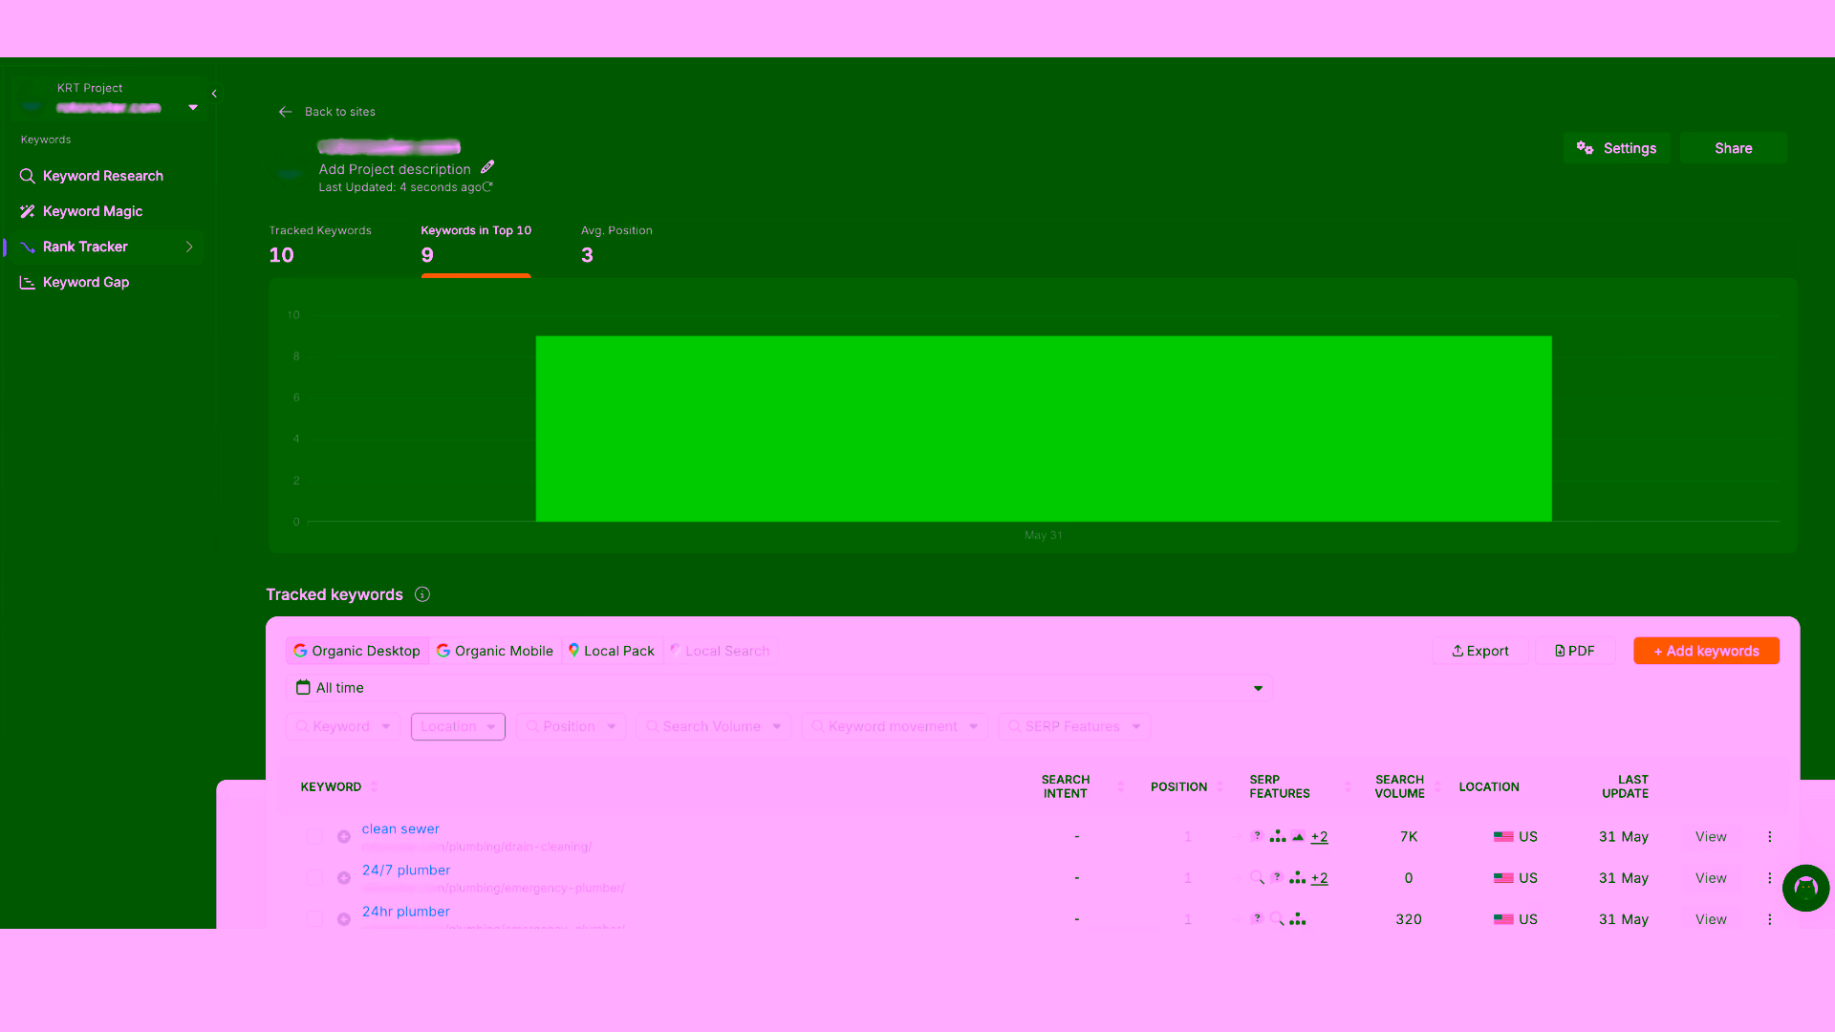Open the All time date range dropdown
Image resolution: width=1835 pixels, height=1032 pixels.
[780, 688]
